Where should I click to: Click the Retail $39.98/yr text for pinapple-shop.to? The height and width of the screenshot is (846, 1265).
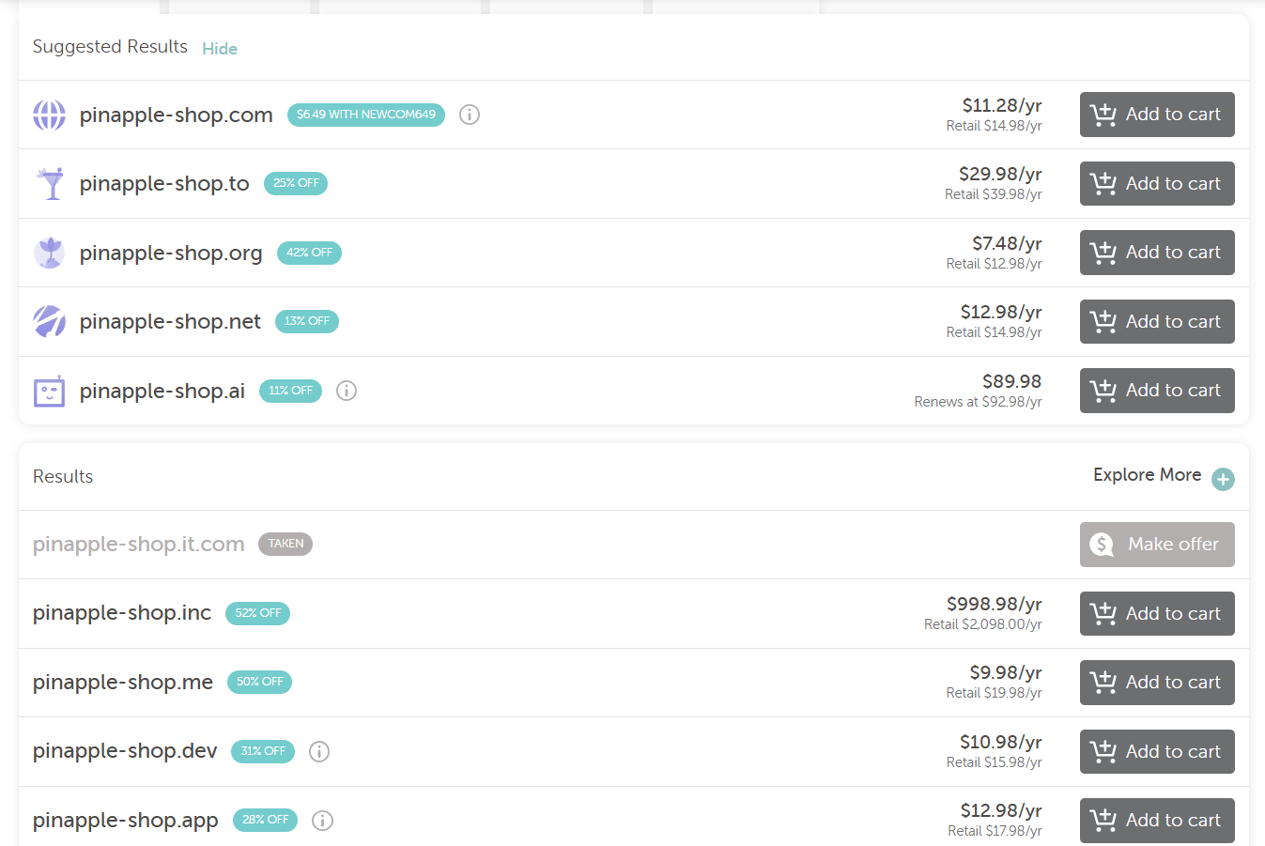[994, 194]
